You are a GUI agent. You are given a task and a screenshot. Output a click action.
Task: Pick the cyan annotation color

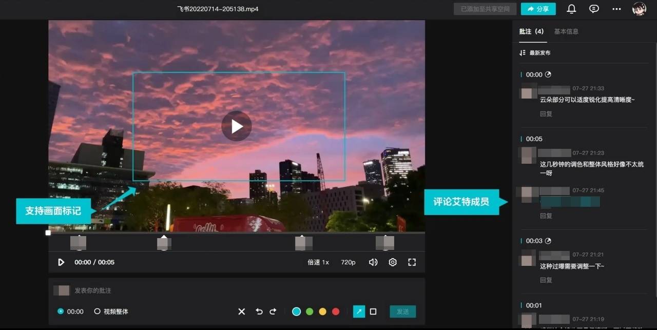tap(296, 312)
